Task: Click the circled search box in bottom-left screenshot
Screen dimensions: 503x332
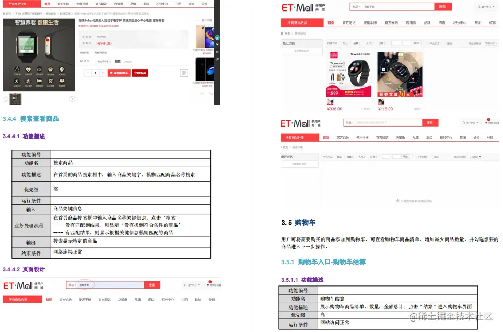Action: (110, 285)
